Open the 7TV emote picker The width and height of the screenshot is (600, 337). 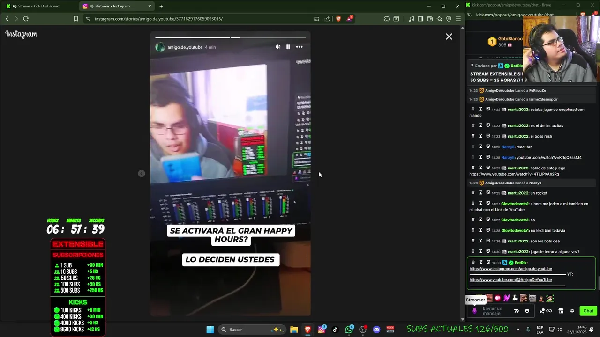517,311
